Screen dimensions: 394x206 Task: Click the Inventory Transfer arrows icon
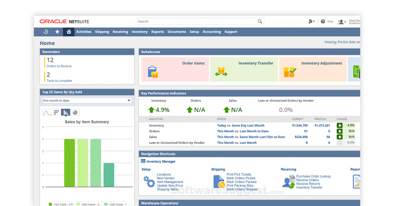(x=221, y=72)
